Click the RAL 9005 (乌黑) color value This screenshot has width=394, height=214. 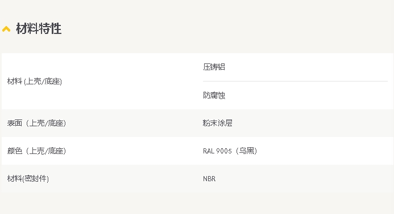click(x=230, y=151)
